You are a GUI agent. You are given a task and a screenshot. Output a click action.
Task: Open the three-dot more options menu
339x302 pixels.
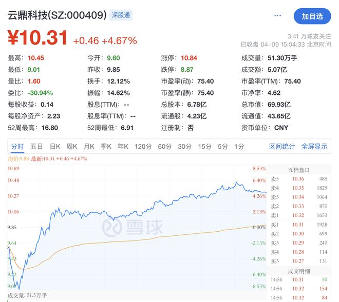tap(277, 16)
